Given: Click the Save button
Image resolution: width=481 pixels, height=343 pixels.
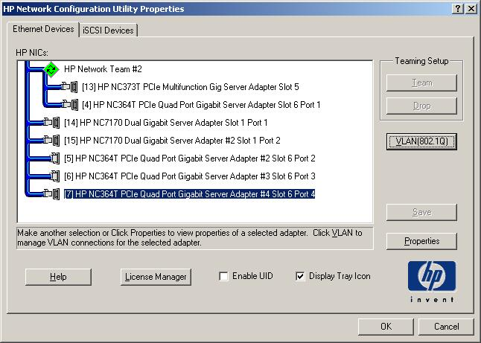Looking at the screenshot, I should click(x=421, y=212).
